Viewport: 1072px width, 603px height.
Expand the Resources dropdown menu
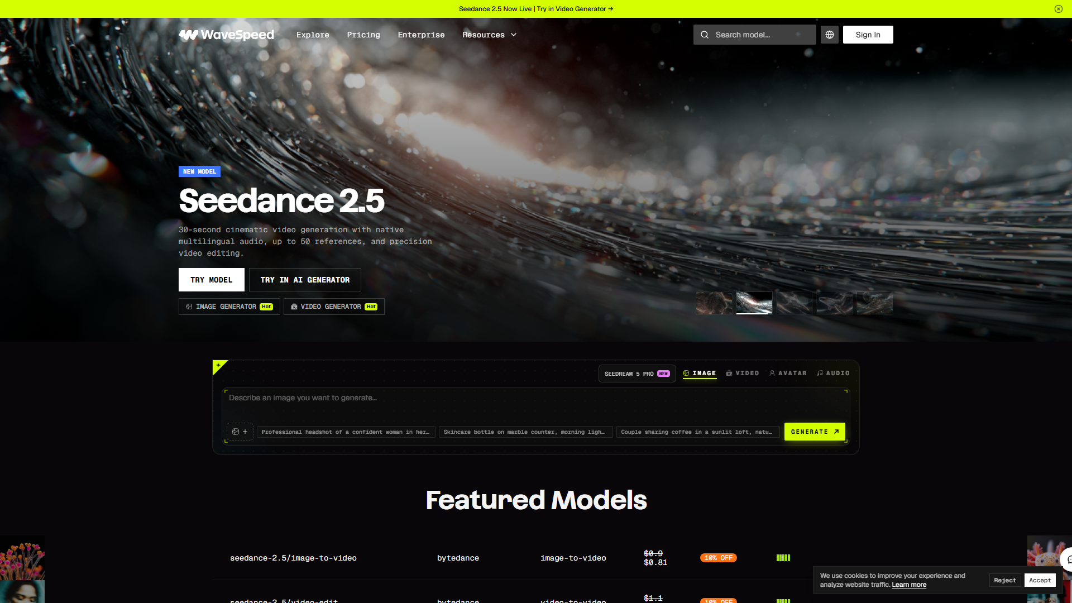pos(490,35)
